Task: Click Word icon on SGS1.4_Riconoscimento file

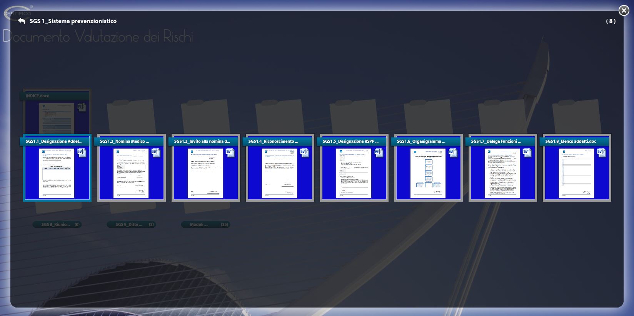Action: point(304,153)
